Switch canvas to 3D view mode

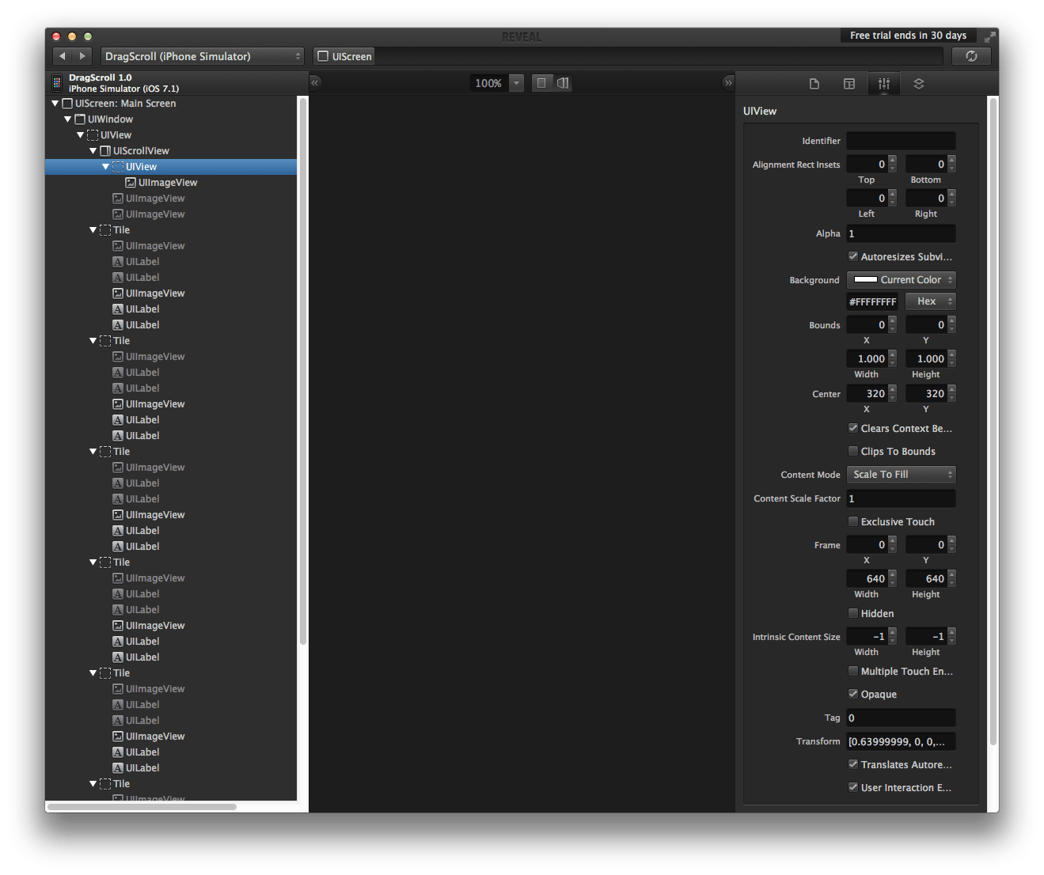click(563, 83)
